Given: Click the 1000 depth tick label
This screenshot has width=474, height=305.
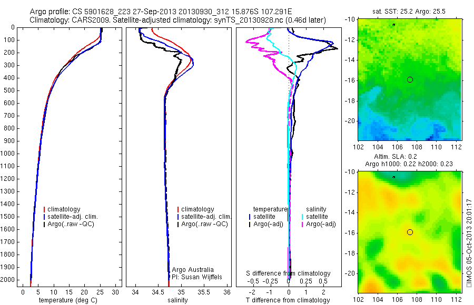Looking at the screenshot, I should [7, 154].
